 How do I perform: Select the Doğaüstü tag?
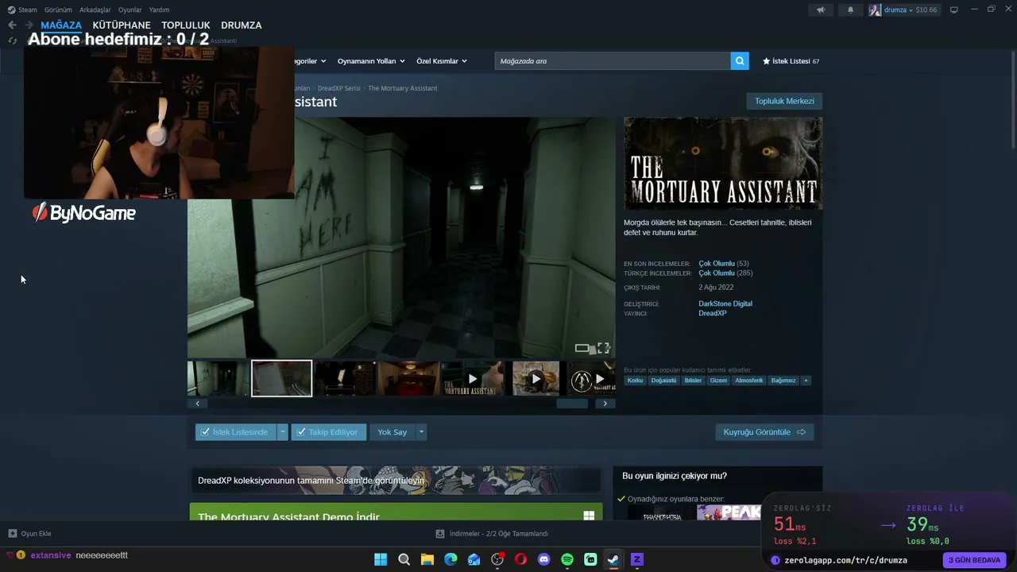pos(663,381)
